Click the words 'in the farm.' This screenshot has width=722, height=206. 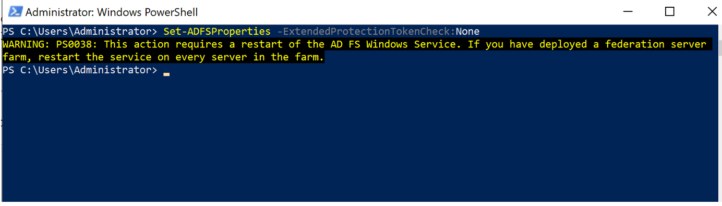point(288,57)
